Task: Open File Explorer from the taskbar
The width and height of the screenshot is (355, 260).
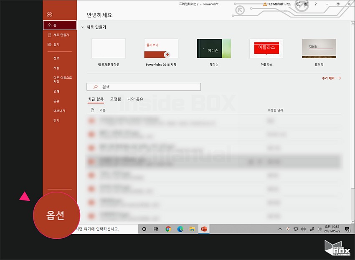Action: pos(192,229)
